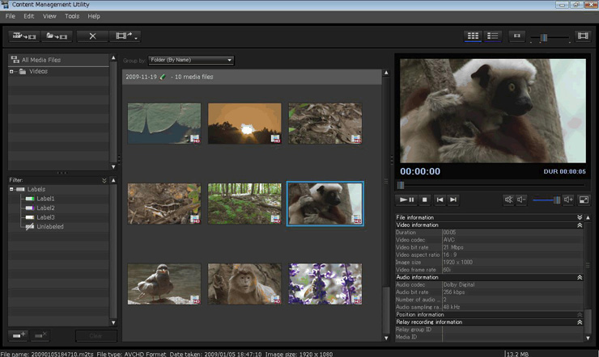The height and width of the screenshot is (357, 599).
Task: Open the Tools menu
Action: point(72,16)
